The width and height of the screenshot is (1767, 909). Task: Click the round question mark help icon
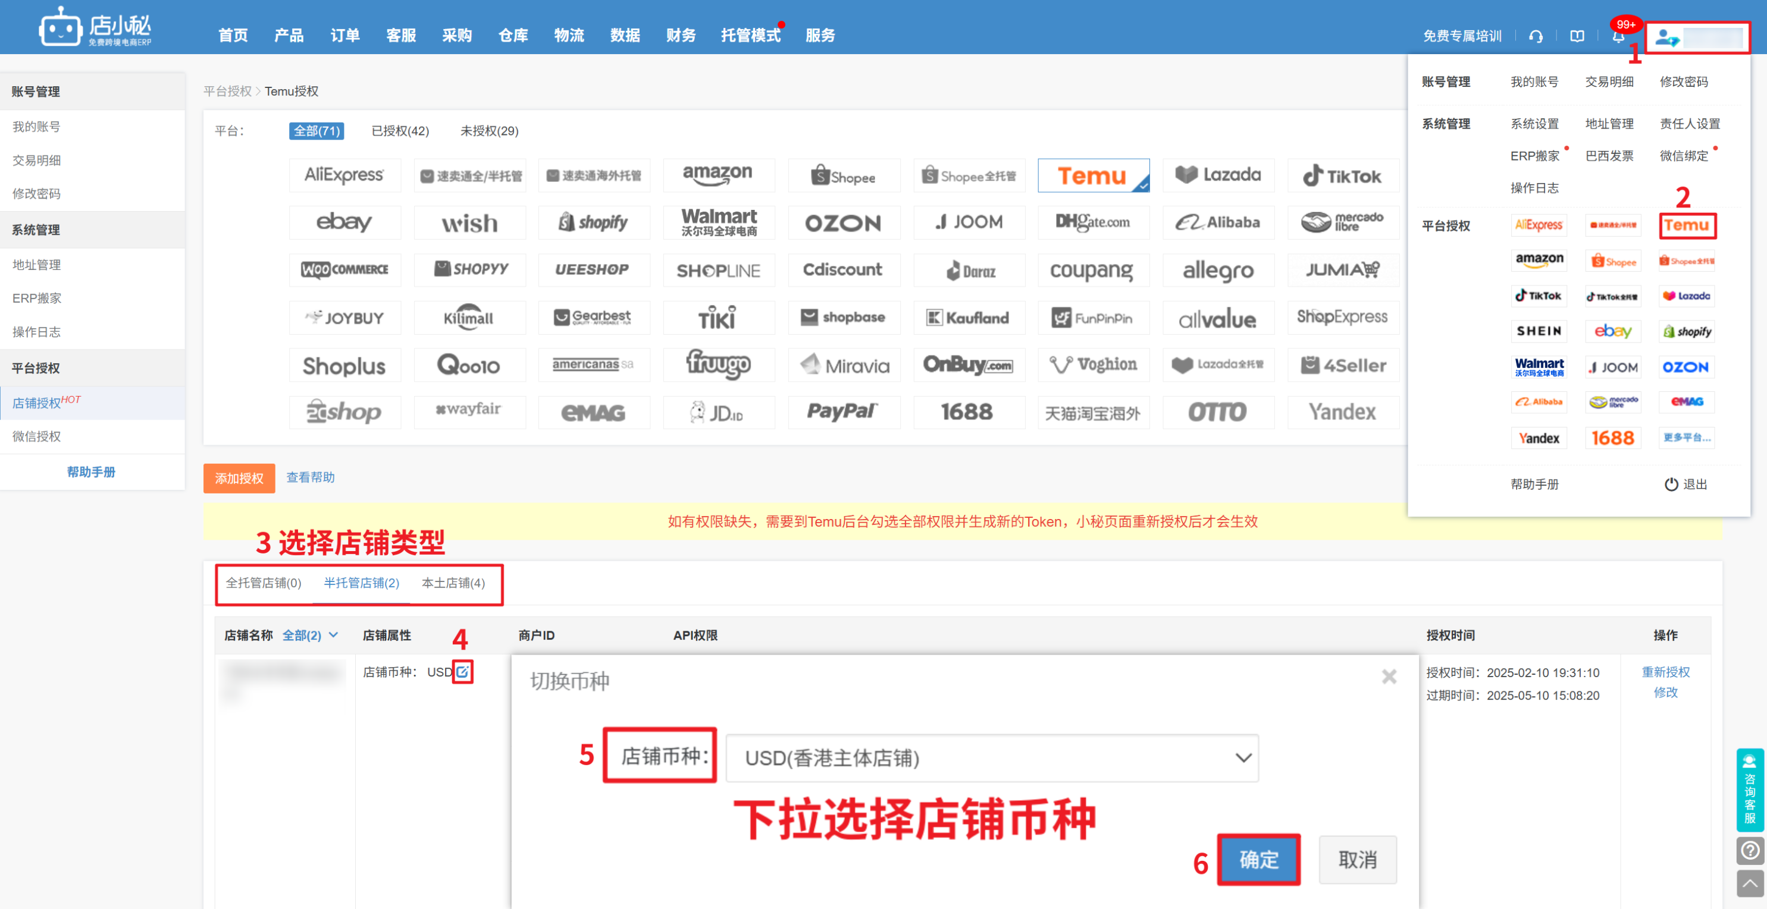[1750, 850]
